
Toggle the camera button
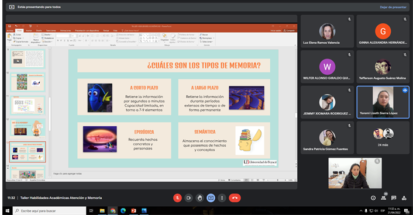click(188, 198)
